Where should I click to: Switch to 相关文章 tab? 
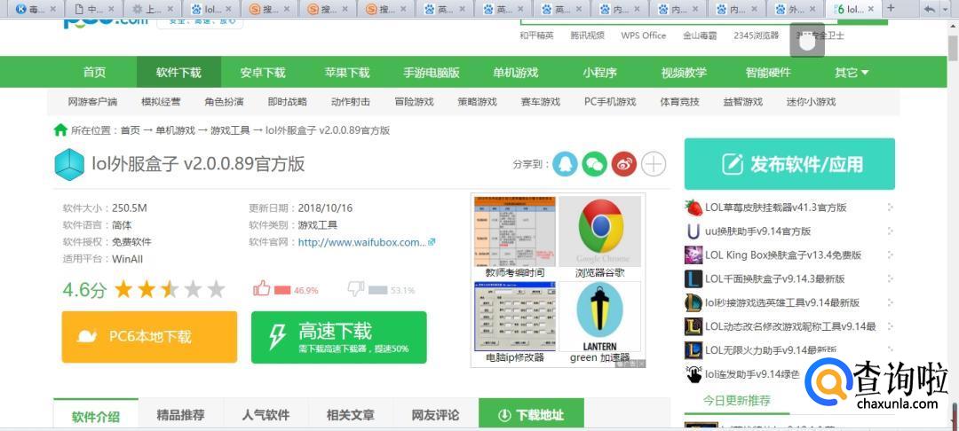tap(351, 415)
